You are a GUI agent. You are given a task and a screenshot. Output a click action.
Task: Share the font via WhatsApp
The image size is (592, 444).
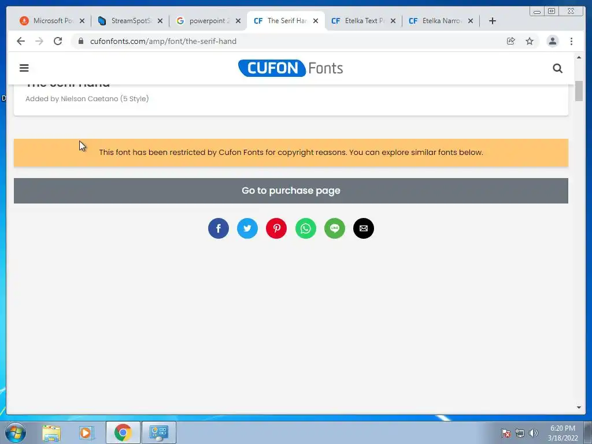point(305,228)
